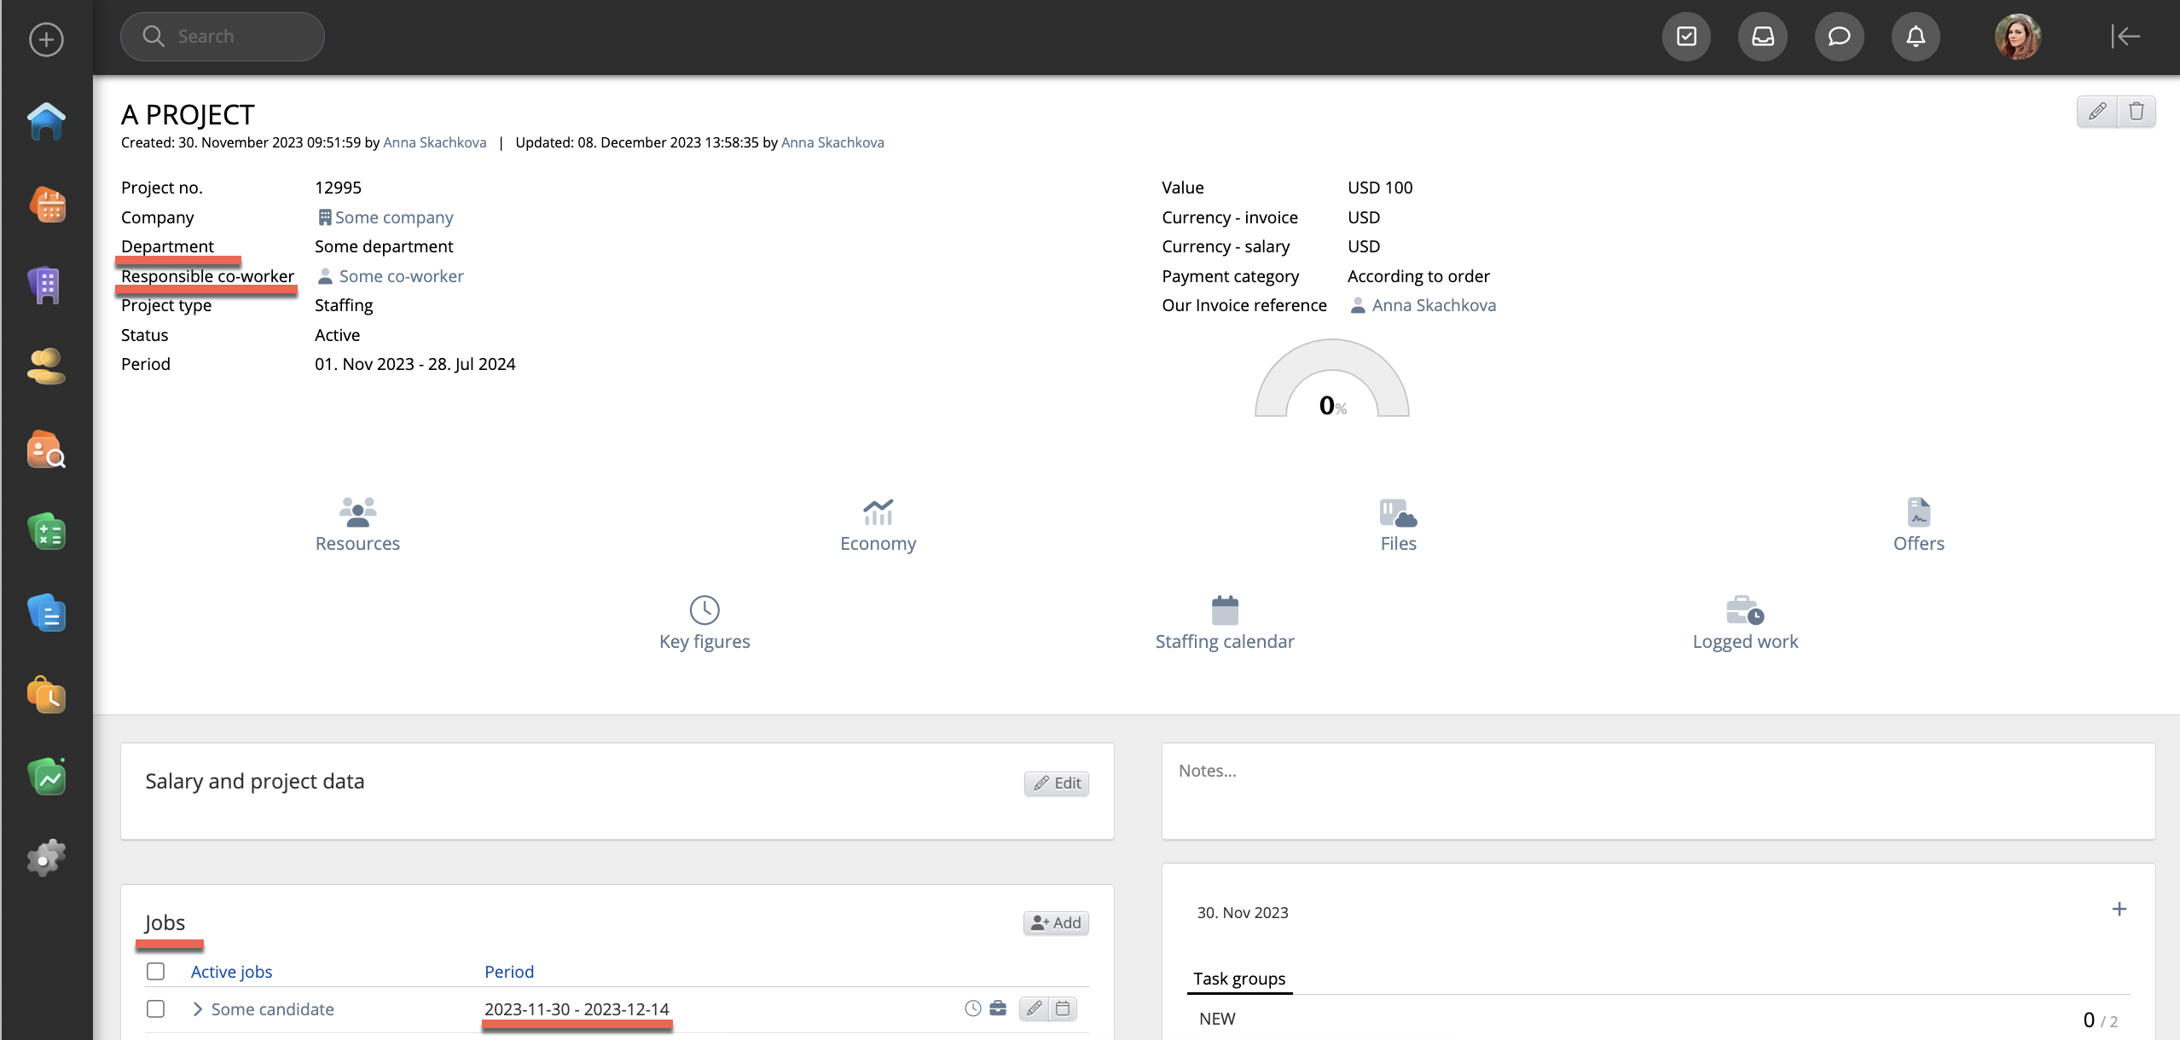Click Edit in Salary and project data
This screenshot has width=2180, height=1040.
click(1056, 783)
